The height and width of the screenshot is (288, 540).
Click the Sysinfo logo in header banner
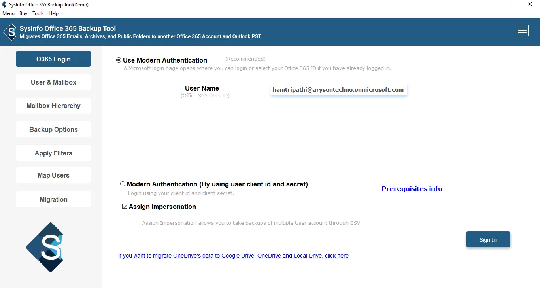(10, 32)
